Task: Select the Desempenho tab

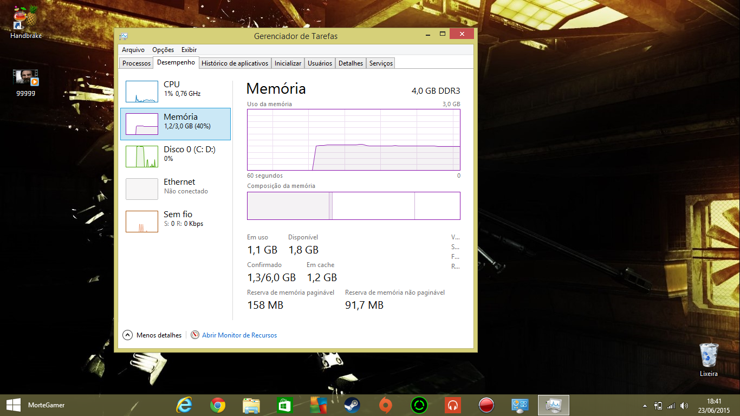Action: coord(176,62)
